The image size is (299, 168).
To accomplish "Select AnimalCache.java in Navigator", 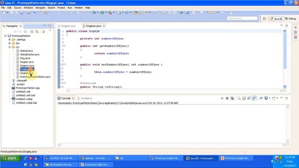I will click(x=29, y=55).
